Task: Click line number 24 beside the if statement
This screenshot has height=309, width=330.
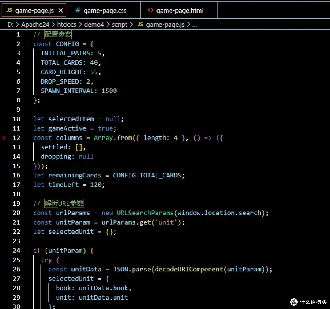Action: point(16,250)
